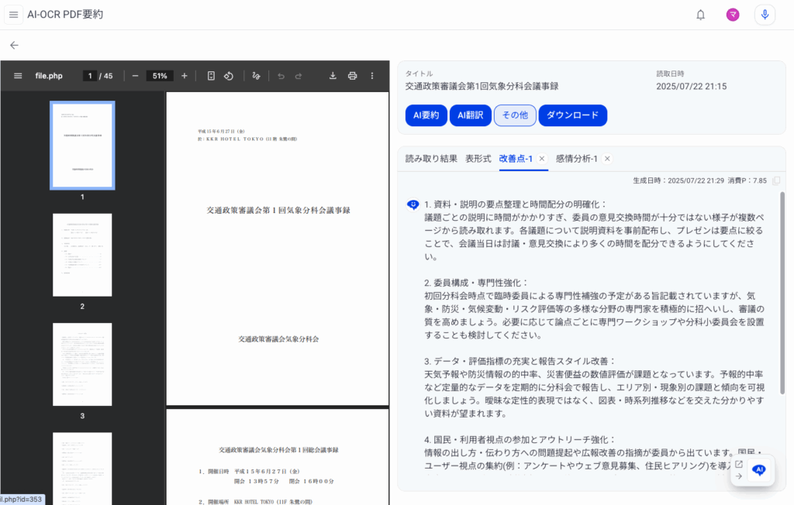Click the document title 交通政策審議会第1回気象分科会議事録
794x505 pixels.
point(482,87)
